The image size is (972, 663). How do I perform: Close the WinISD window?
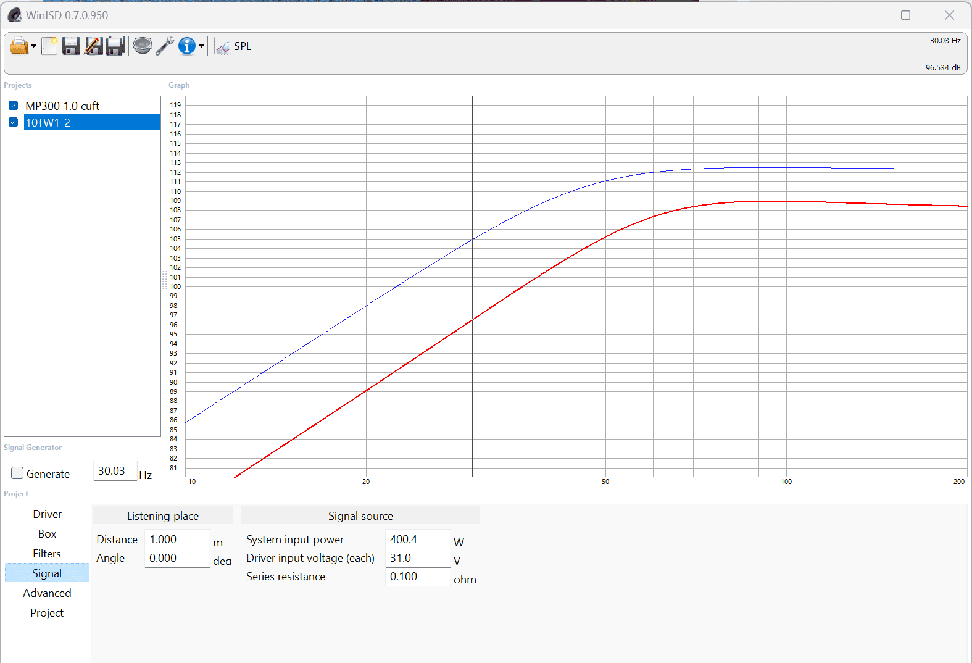tap(949, 15)
